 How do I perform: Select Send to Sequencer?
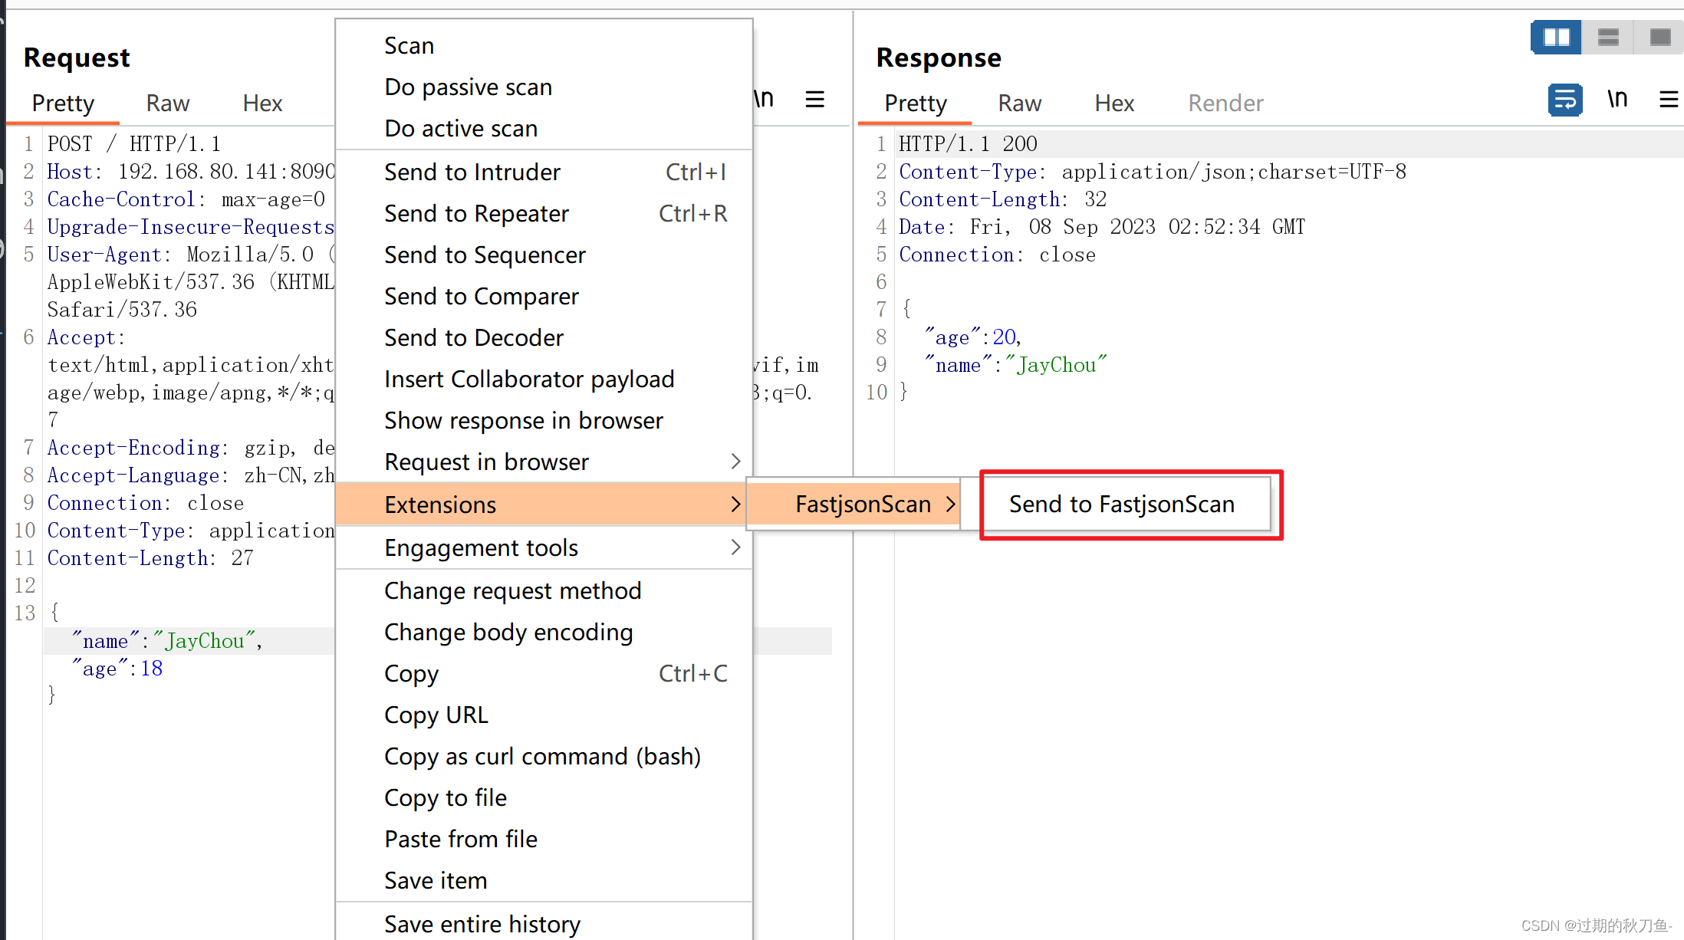(x=544, y=255)
